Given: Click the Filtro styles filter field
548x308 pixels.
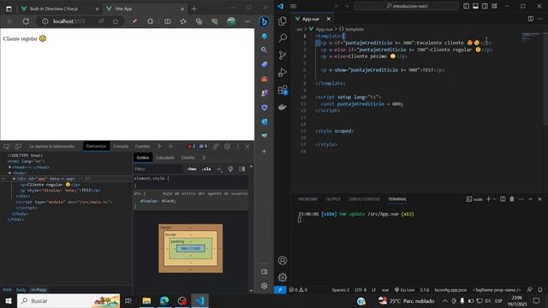Looking at the screenshot, I should 158,169.
